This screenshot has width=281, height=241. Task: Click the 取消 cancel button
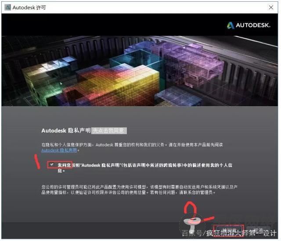pos(258,231)
